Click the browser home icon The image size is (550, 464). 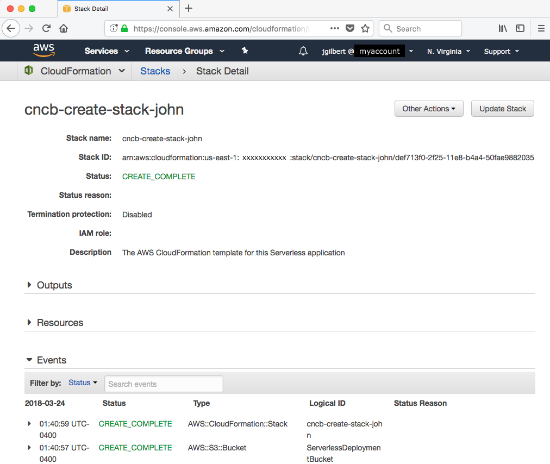coord(64,28)
